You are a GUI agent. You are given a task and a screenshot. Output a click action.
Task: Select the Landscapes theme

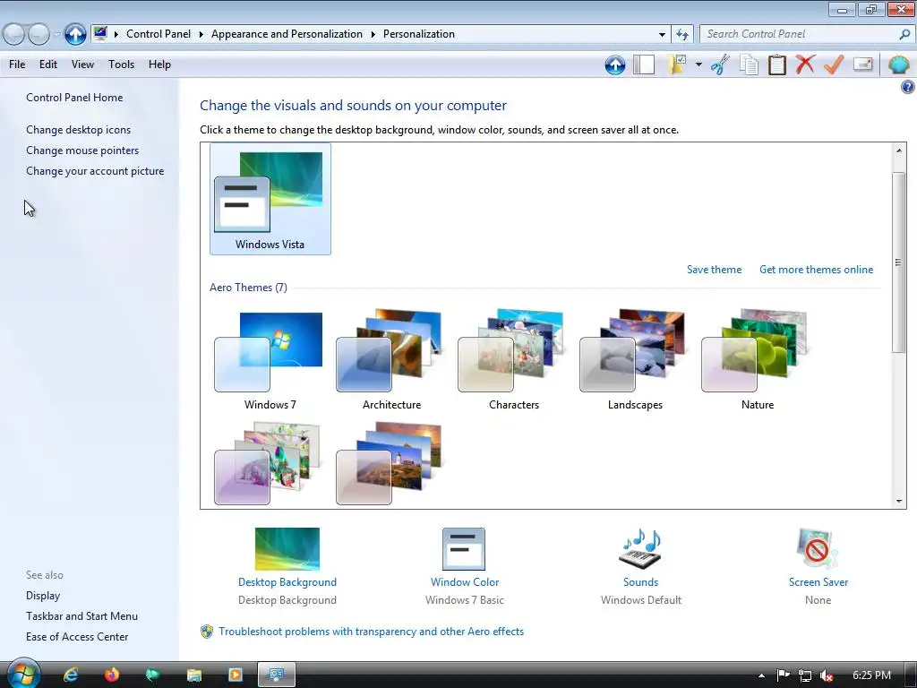[635, 360]
